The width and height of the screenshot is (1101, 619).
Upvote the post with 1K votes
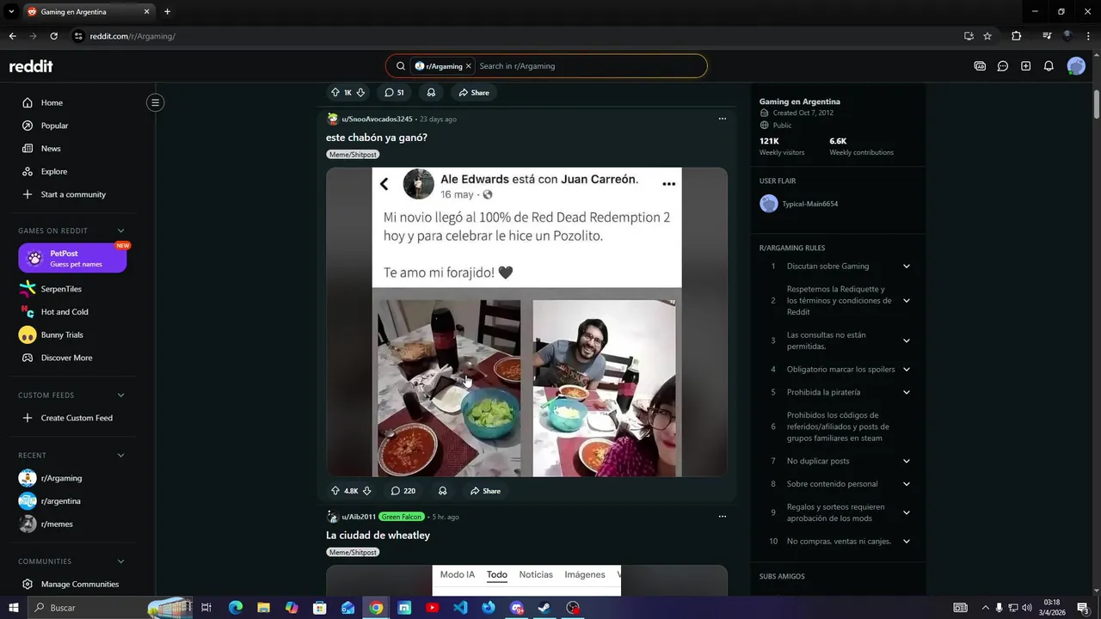coord(335,92)
